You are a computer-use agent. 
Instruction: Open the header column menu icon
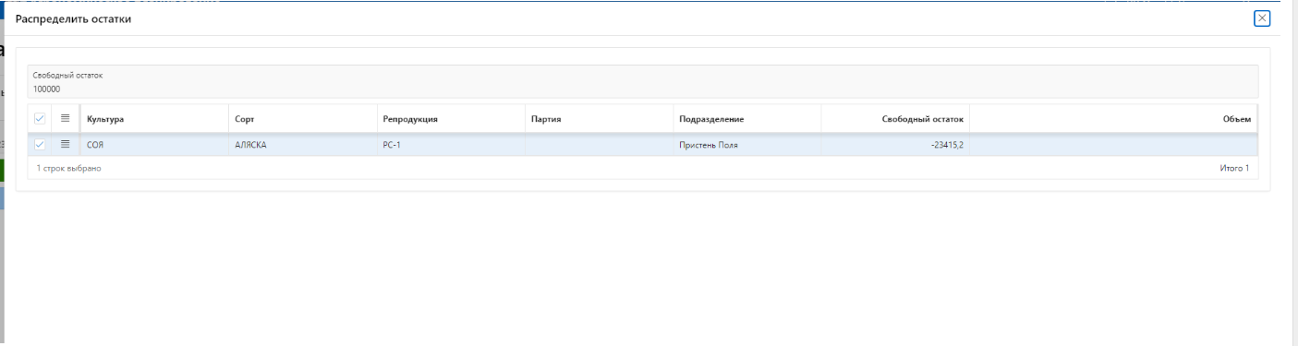65,118
